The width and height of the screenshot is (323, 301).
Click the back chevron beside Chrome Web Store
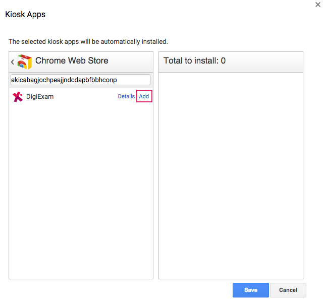13,62
